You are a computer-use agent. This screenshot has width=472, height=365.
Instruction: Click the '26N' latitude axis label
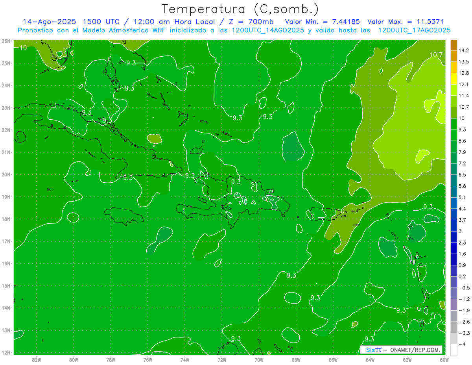pos(6,41)
